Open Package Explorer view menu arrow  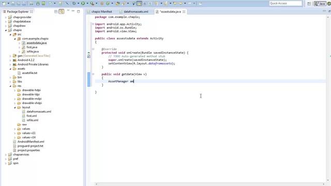pos(68,10)
